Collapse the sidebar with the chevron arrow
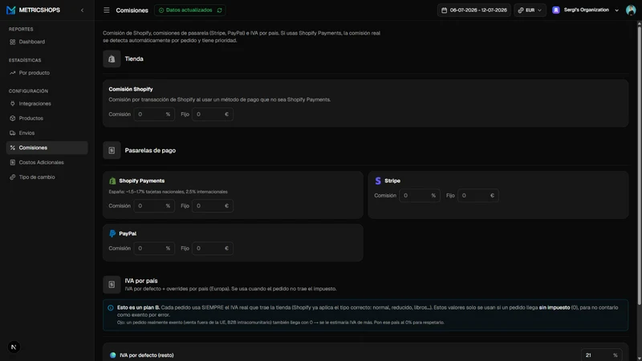The width and height of the screenshot is (642, 361). [83, 10]
